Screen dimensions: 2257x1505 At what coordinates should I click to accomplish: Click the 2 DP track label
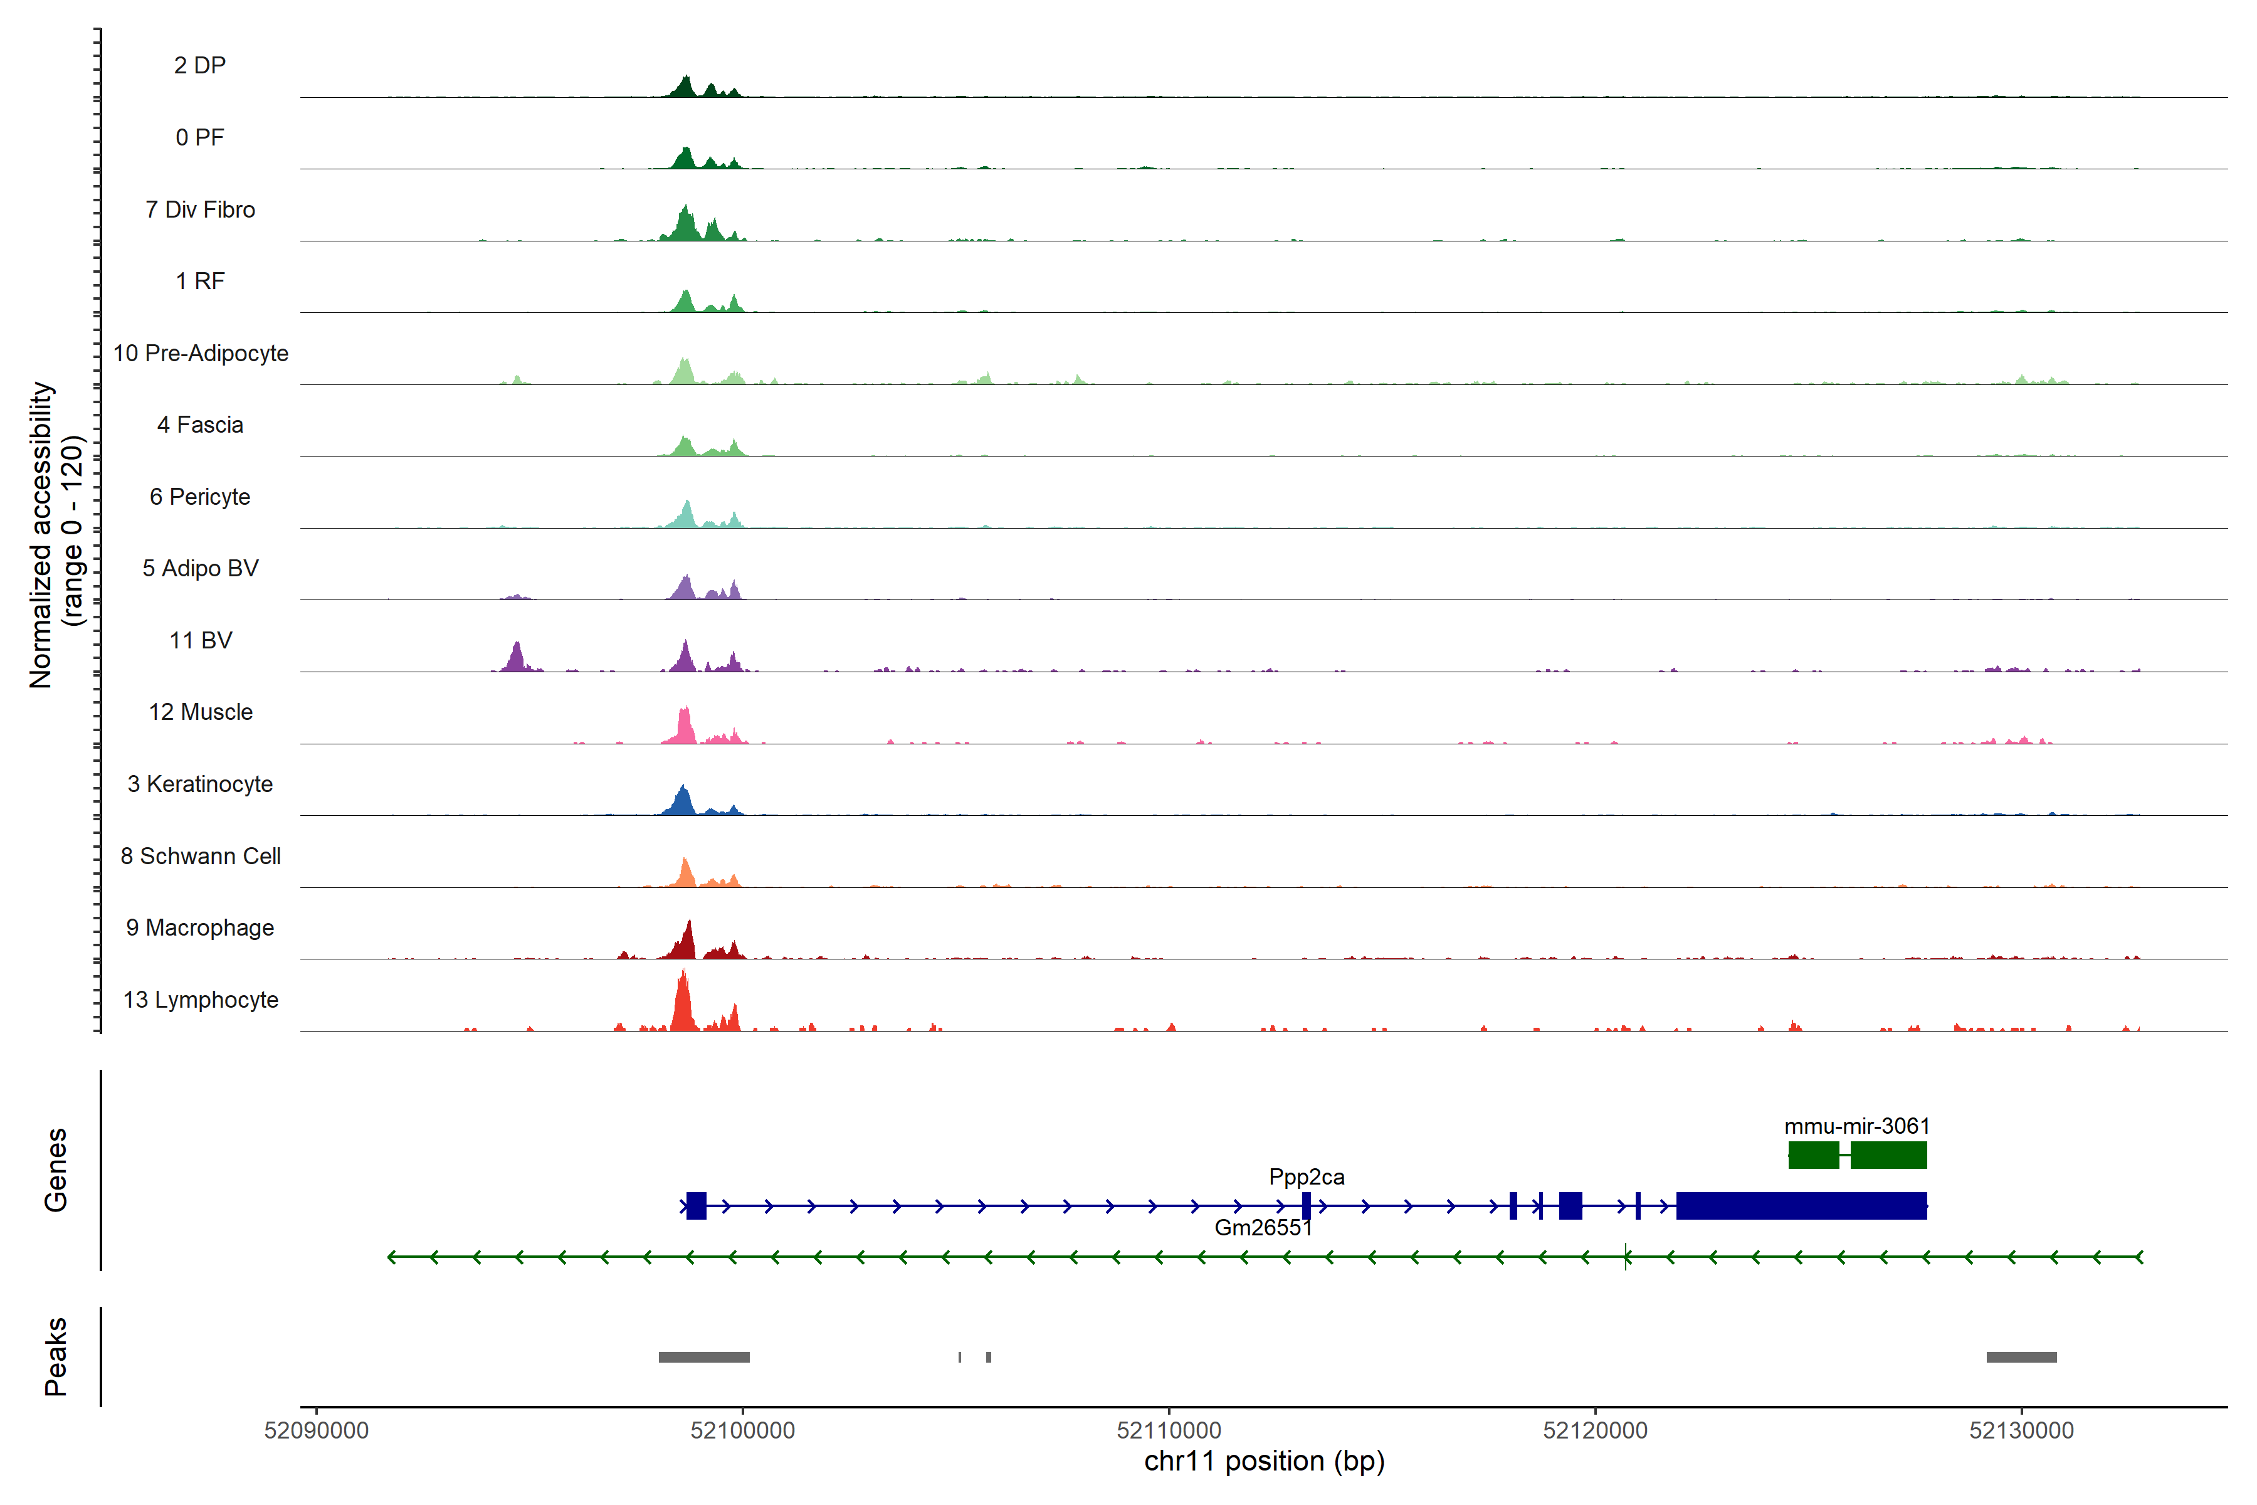point(199,65)
